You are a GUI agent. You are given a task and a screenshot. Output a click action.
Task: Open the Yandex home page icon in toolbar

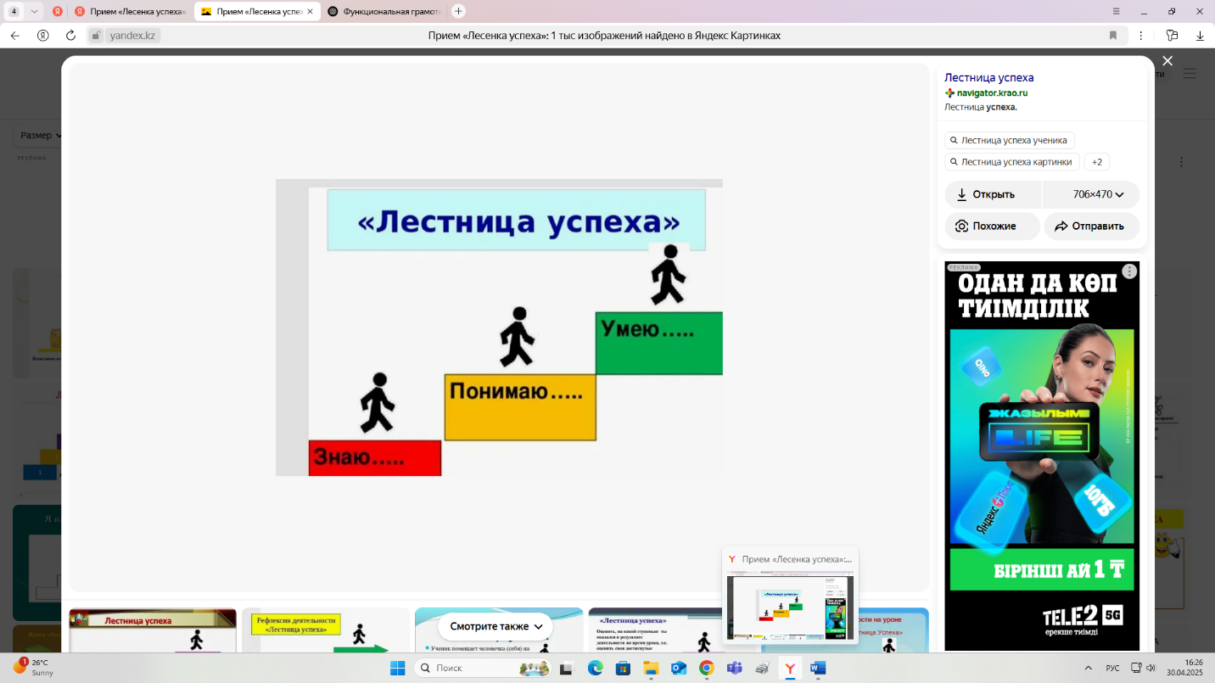click(x=42, y=36)
